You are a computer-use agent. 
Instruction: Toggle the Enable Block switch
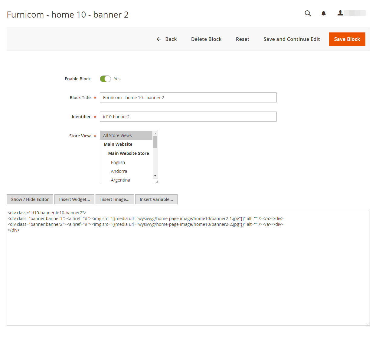tap(105, 79)
